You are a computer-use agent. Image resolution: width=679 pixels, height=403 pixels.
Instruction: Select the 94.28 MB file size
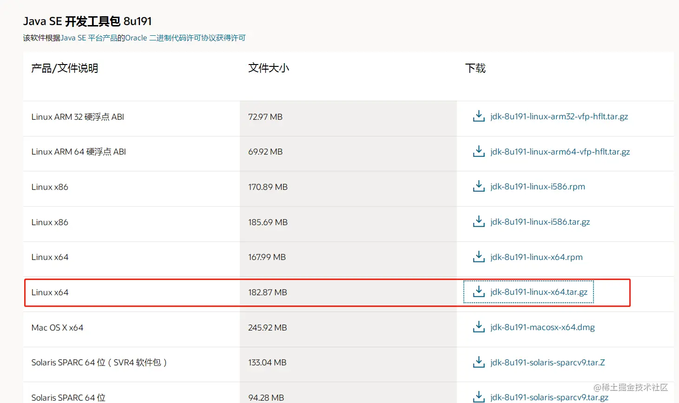click(x=266, y=398)
